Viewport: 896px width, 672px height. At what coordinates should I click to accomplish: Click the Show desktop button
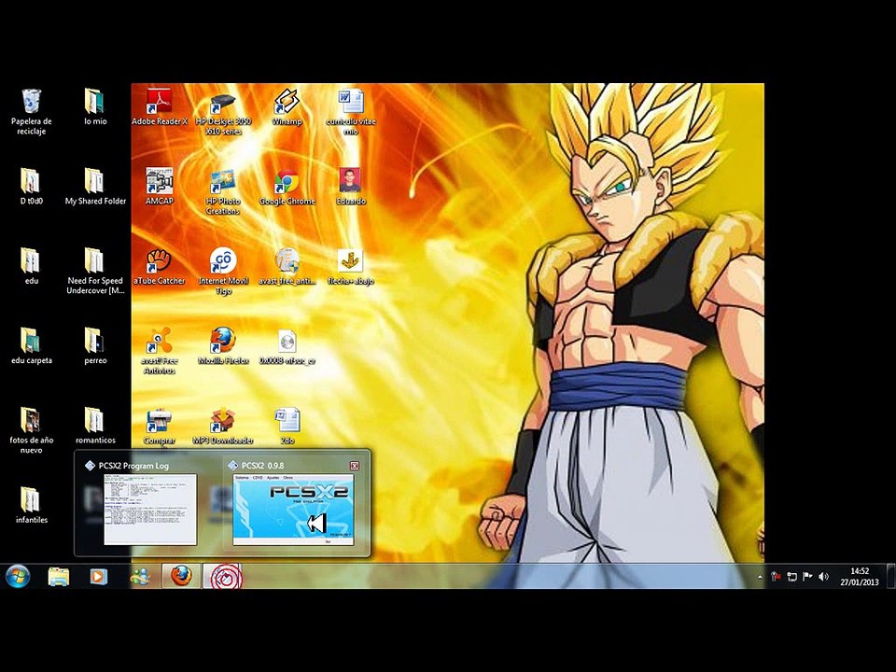890,576
